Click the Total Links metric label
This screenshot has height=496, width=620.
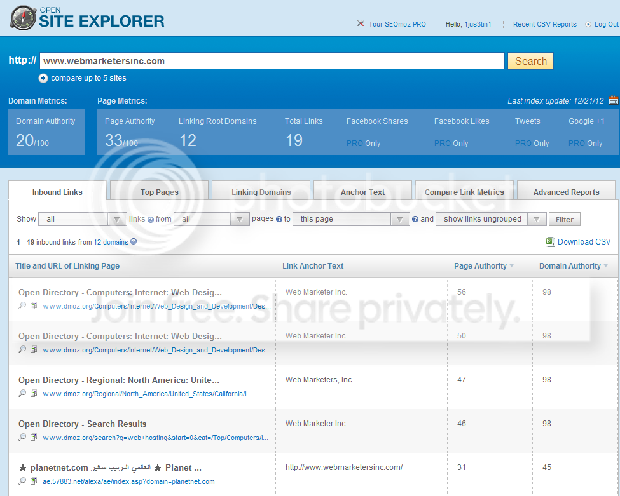tap(304, 122)
